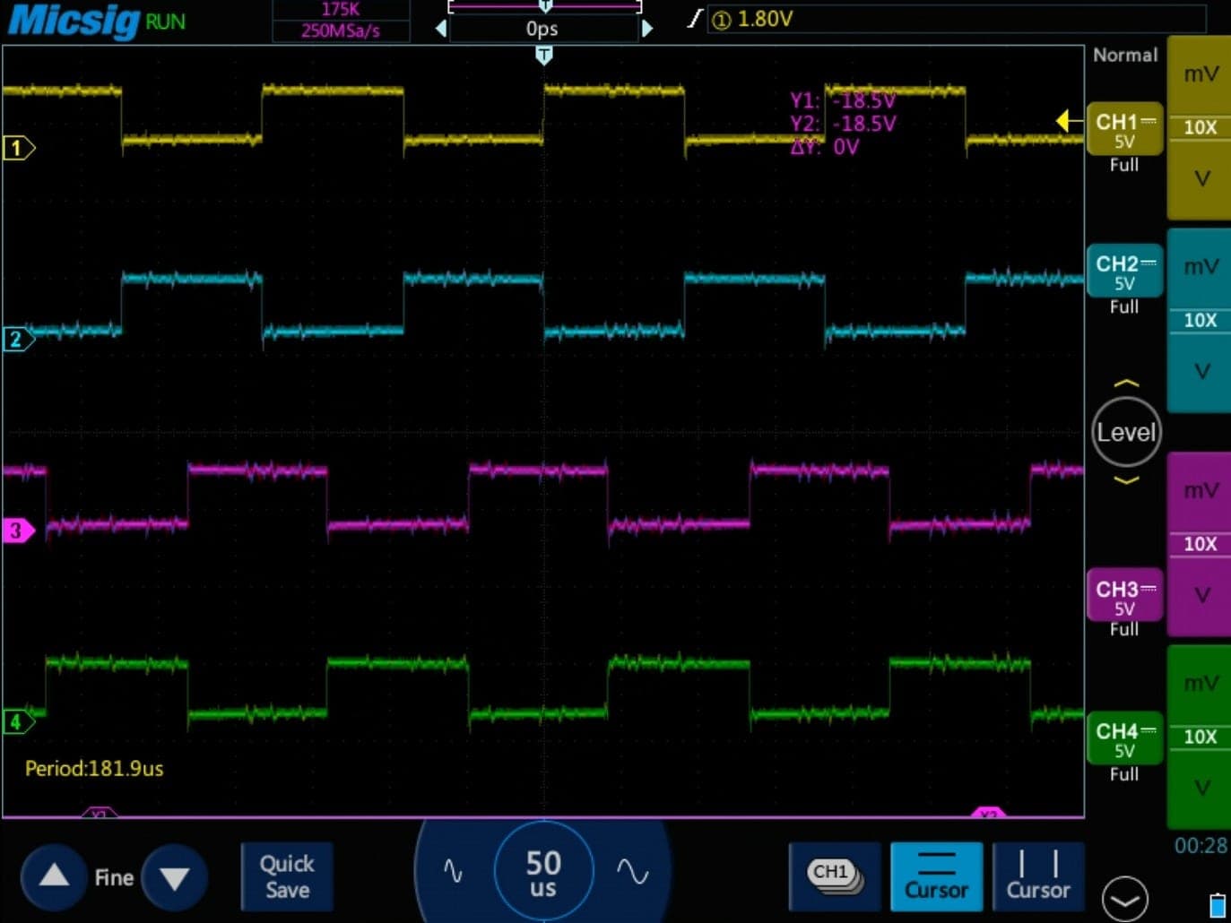Select channel 2 ground marker on waveform
1231x923 pixels.
(18, 339)
